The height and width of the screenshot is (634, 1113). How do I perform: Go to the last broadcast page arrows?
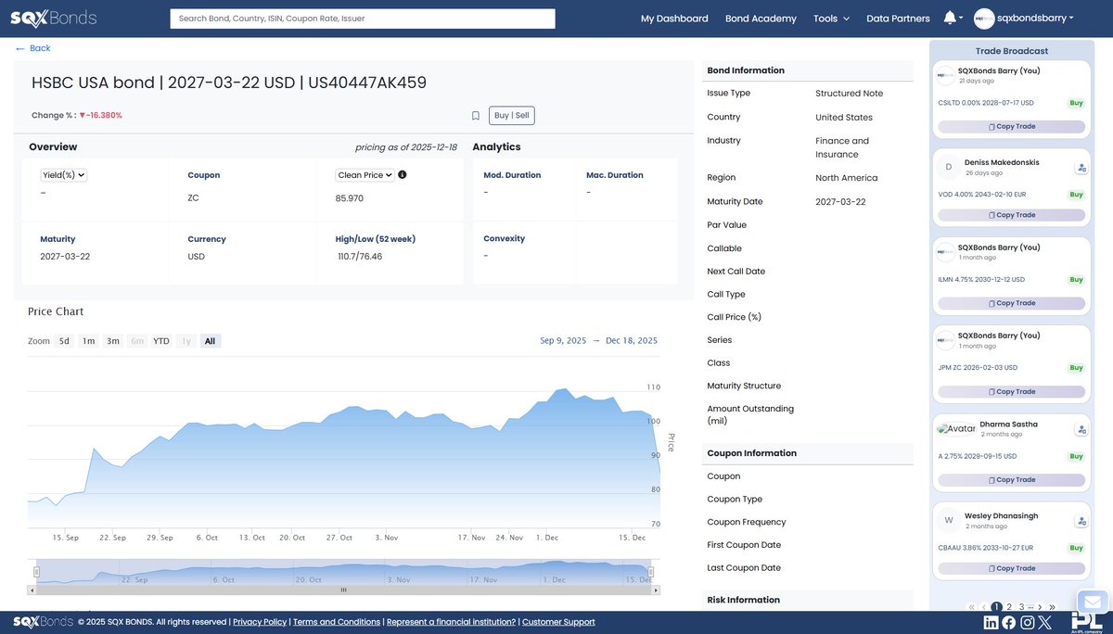click(x=1052, y=607)
